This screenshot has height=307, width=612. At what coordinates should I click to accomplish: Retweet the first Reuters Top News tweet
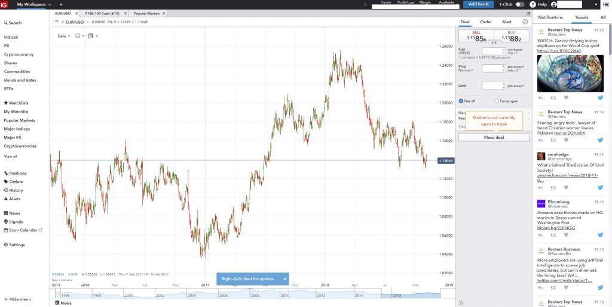553,98
